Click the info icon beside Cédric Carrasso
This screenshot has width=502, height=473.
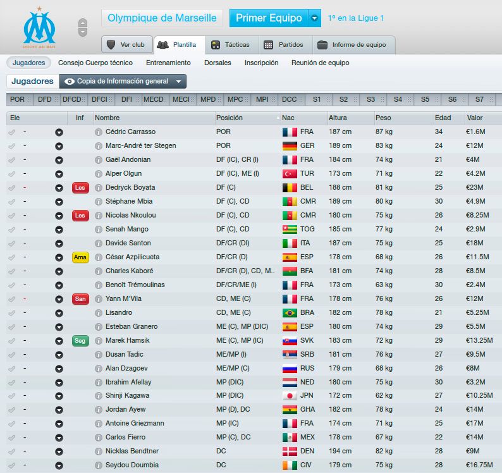tap(99, 132)
